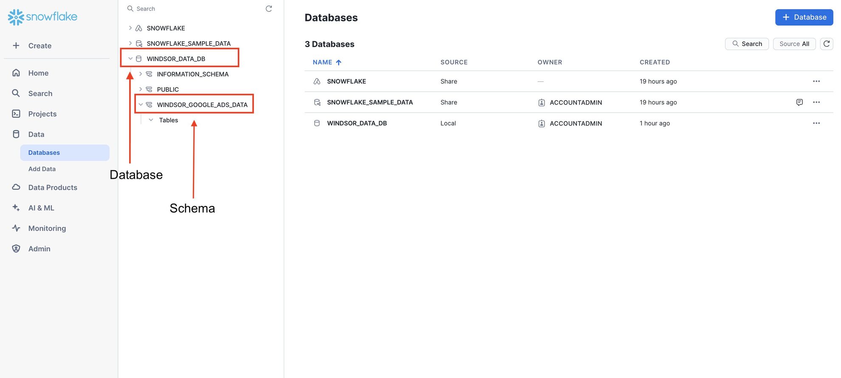Click ACCOUNTADMIN owner of WINDSOR_DATA_DB
Screen dimensions: 841x378
pos(576,123)
